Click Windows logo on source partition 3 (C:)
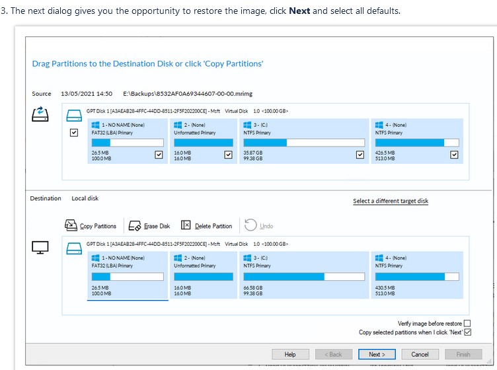This screenshot has width=497, height=370. 247,125
